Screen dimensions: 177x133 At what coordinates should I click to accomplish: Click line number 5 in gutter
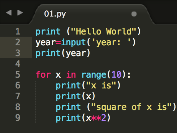[x=18, y=74]
